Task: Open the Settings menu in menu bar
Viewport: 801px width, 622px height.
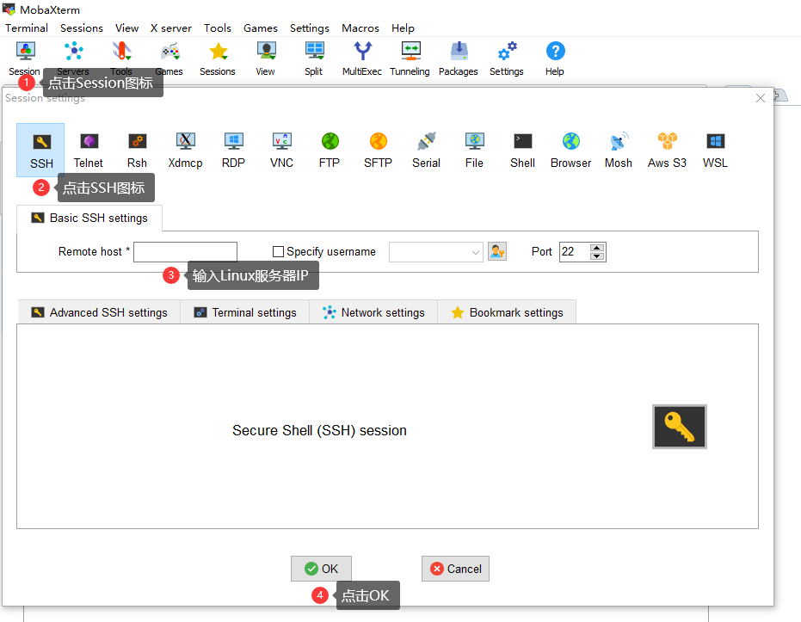Action: pos(310,28)
